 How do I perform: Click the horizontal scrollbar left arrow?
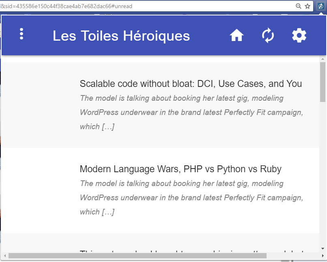point(5,256)
